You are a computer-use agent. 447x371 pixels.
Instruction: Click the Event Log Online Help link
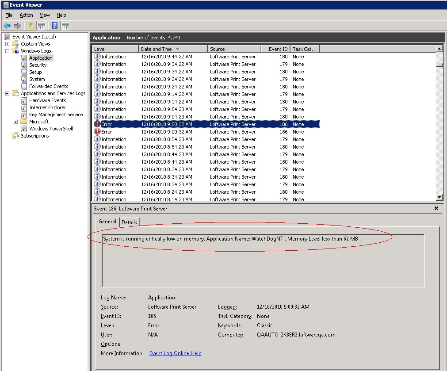(176, 353)
